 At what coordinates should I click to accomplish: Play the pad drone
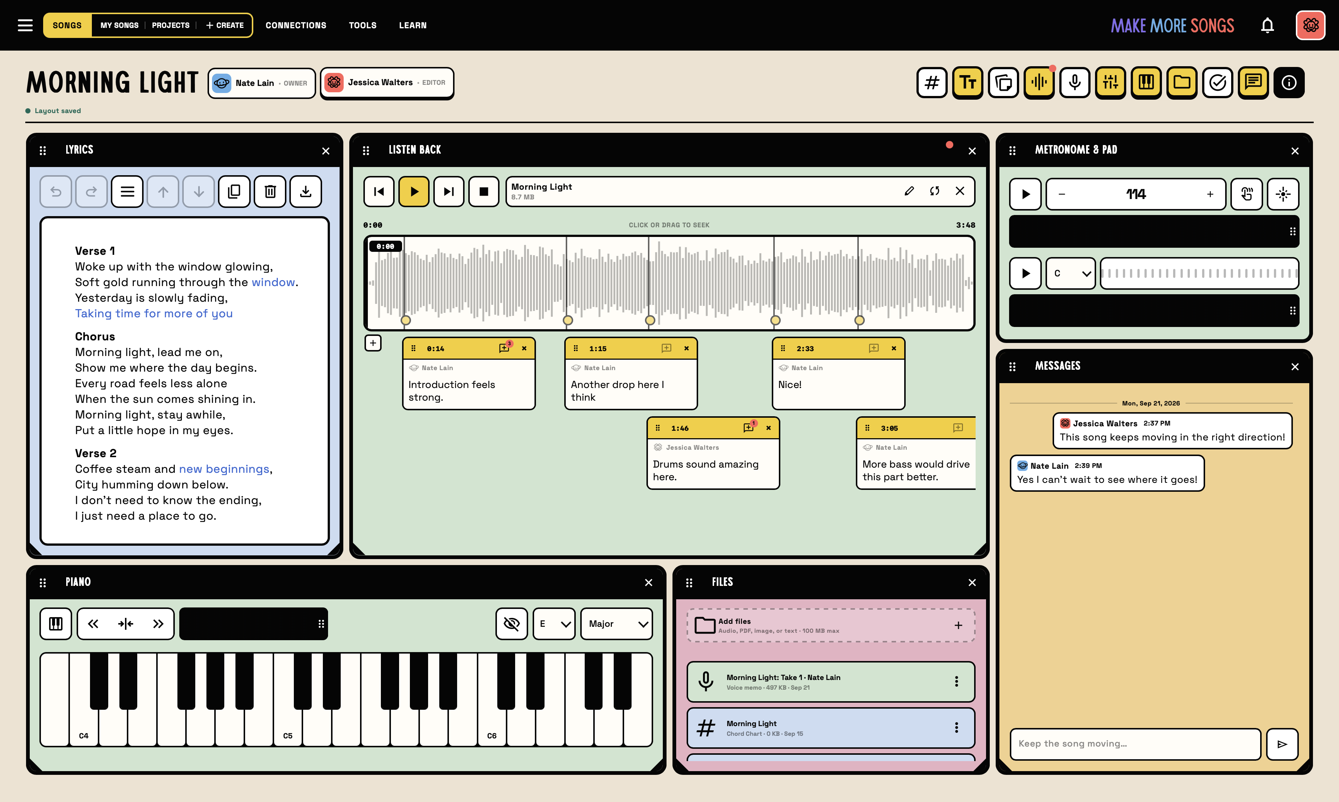click(1025, 273)
